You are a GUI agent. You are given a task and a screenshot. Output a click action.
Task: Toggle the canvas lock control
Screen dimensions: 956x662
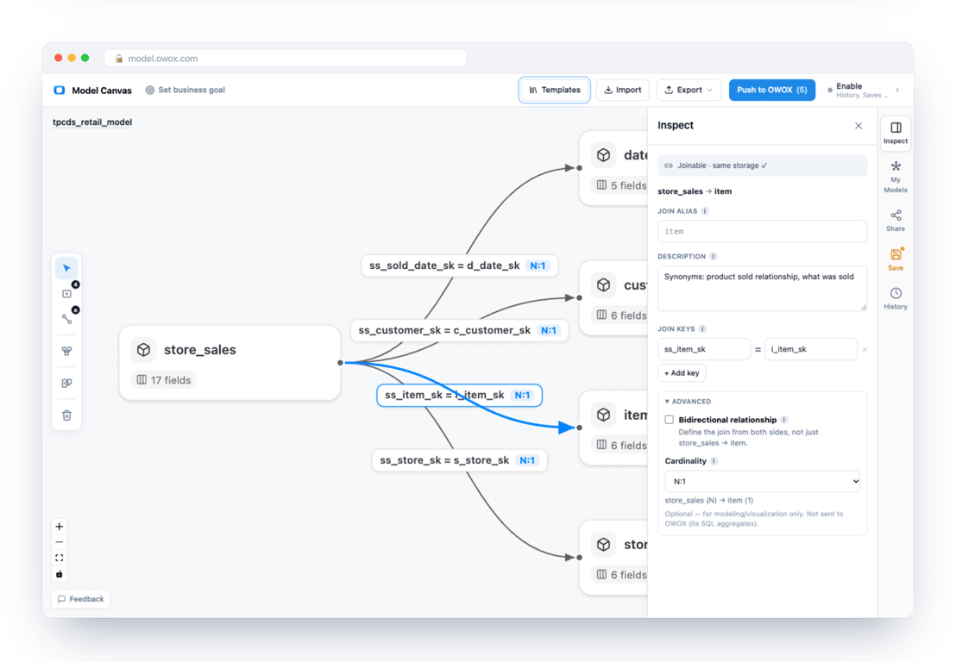(x=60, y=574)
